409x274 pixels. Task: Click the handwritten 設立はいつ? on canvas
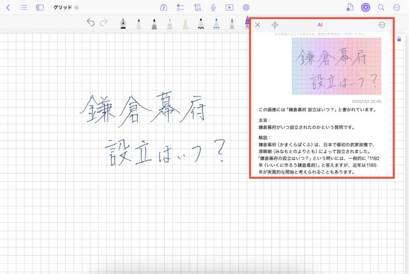click(x=165, y=152)
